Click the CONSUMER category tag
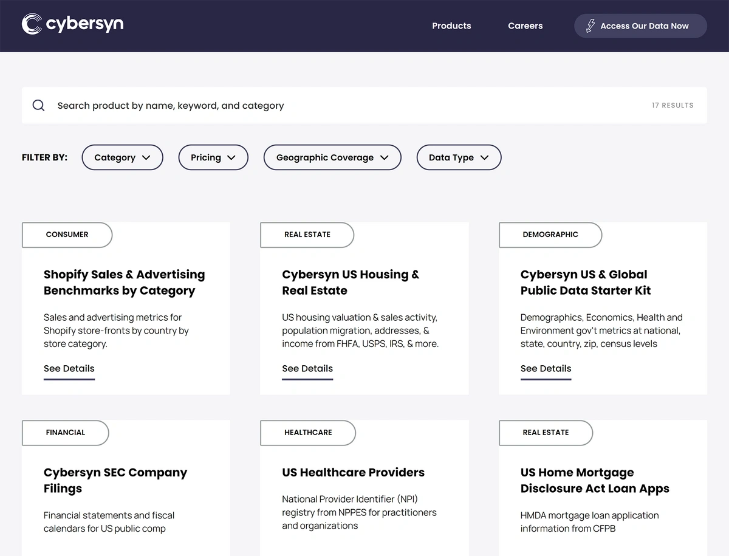This screenshot has height=556, width=729. (67, 235)
